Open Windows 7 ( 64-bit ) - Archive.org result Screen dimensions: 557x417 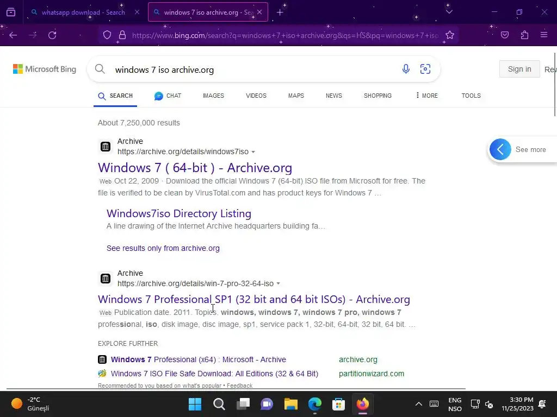pyautogui.click(x=195, y=168)
